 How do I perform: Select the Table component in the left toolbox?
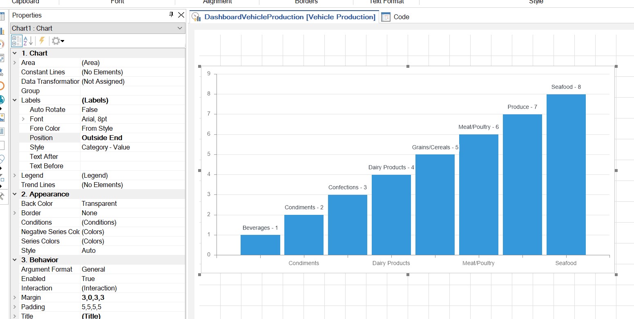[2, 17]
